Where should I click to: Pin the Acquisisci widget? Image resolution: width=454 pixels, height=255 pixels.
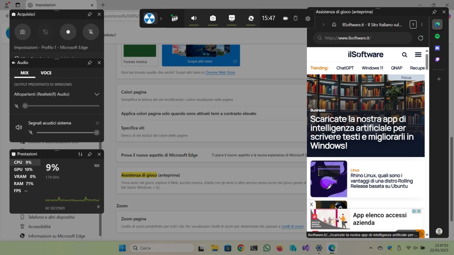90,14
